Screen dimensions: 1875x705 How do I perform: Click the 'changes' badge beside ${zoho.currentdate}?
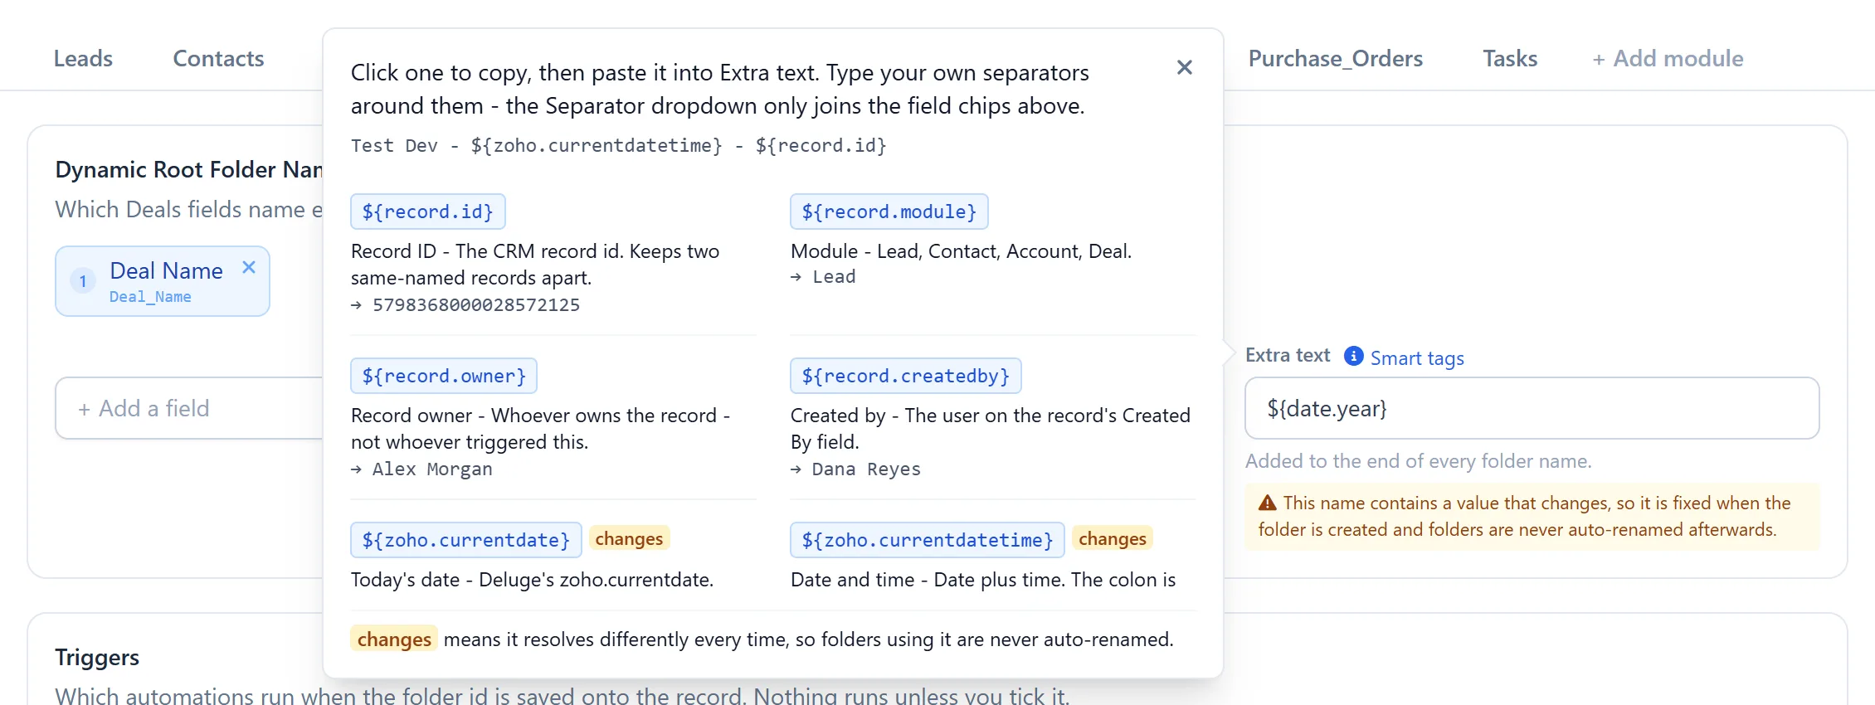pyautogui.click(x=629, y=538)
